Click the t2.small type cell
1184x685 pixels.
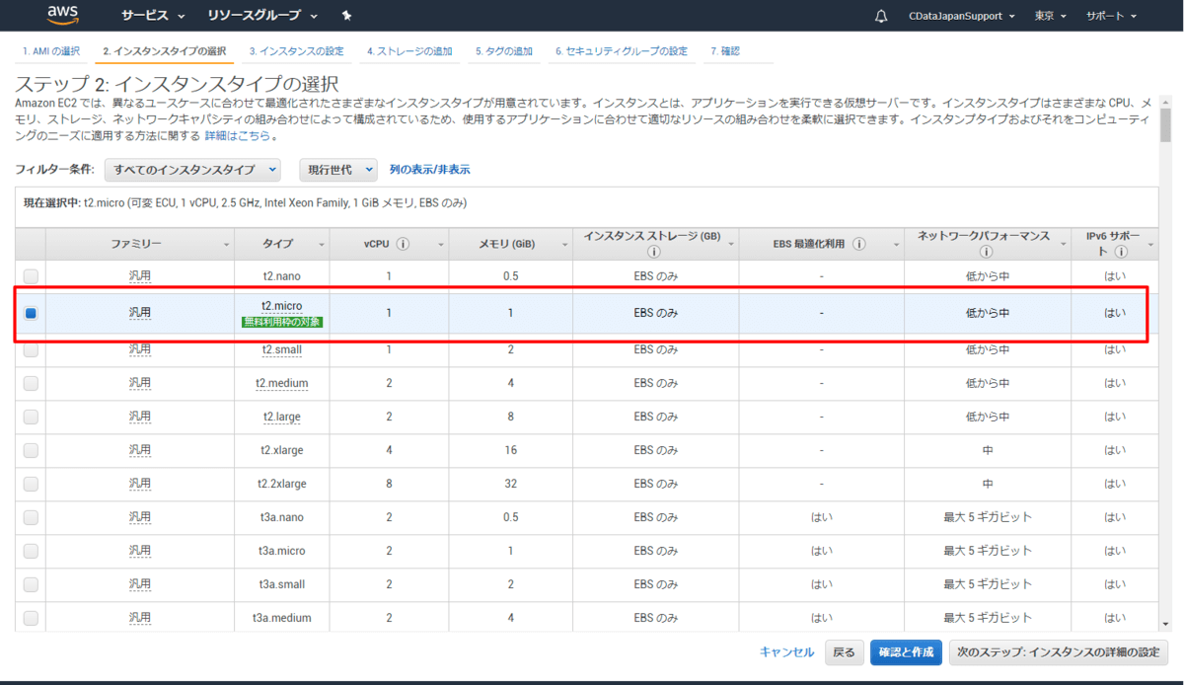point(282,349)
